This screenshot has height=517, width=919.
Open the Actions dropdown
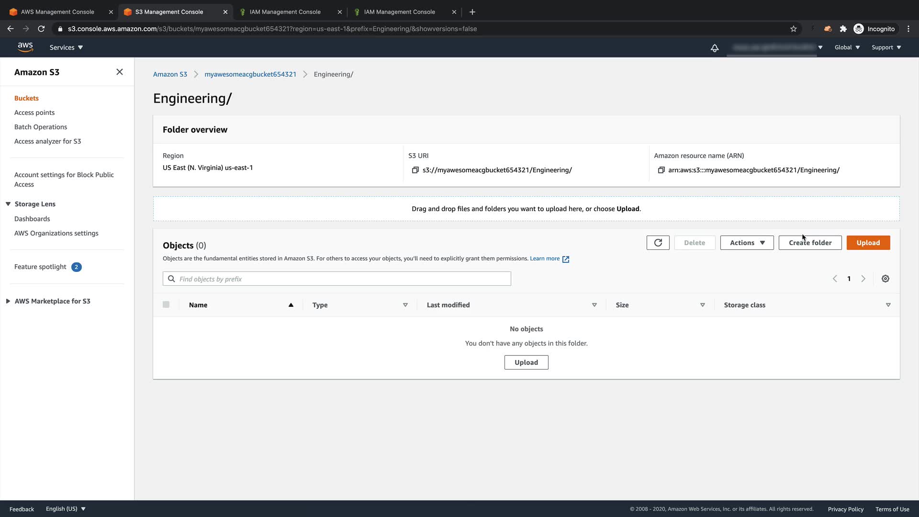click(747, 243)
